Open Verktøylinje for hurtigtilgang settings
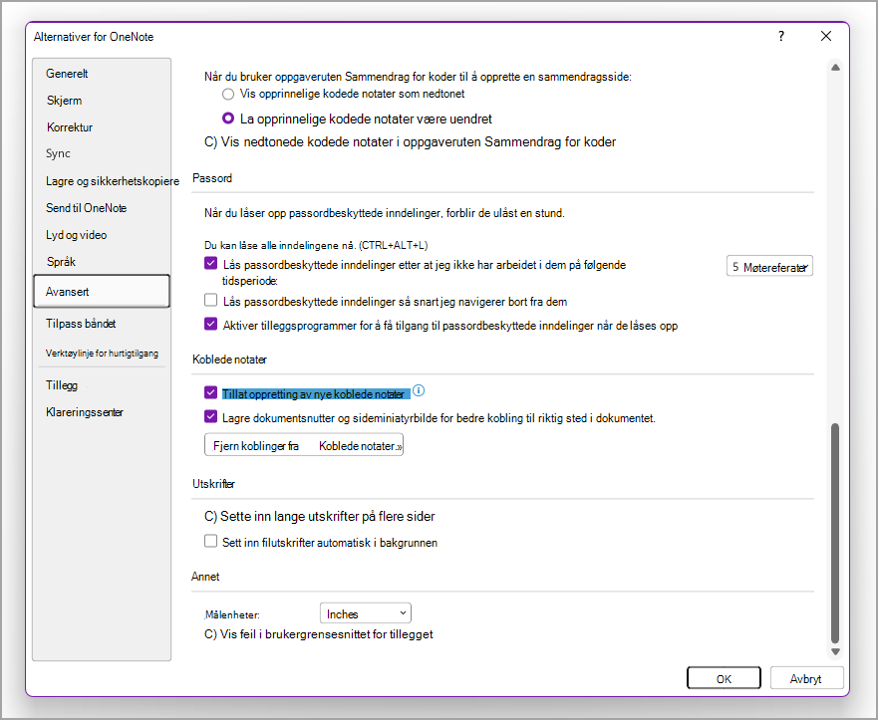Viewport: 878px width, 720px height. coord(102,353)
